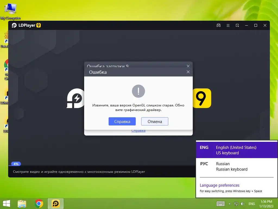Open the LDPlayer gamepad icon
Image resolution: width=278 pixels, height=209 pixels.
[219, 25]
